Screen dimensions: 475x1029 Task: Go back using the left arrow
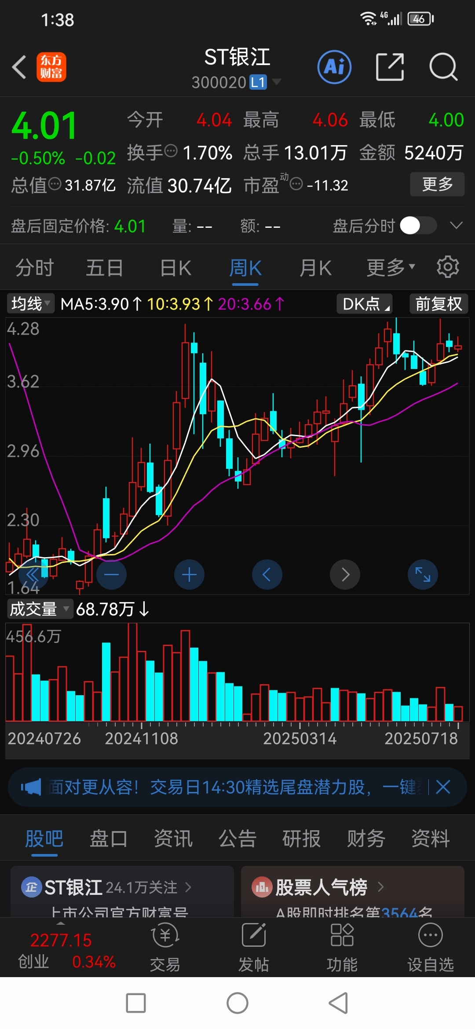[19, 67]
